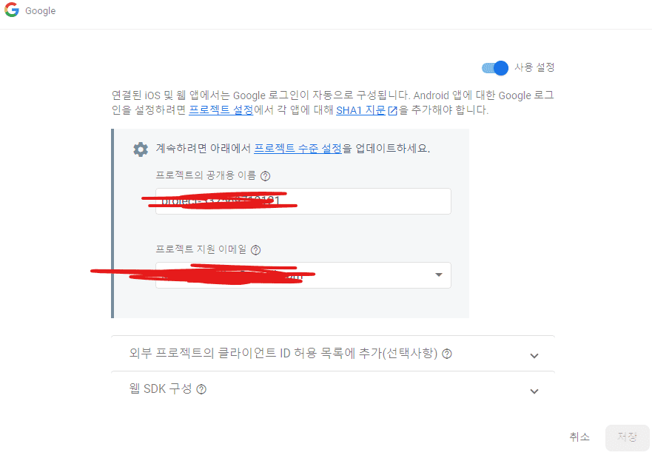Viewport: 652px width, 461px height.
Task: Show help for 프로젝트의 공개용 이름
Action: coord(265,176)
